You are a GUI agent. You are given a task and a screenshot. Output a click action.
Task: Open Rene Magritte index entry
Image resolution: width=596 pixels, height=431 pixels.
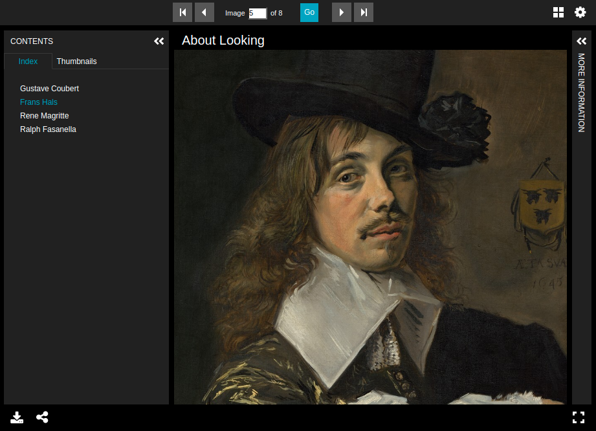click(x=45, y=116)
